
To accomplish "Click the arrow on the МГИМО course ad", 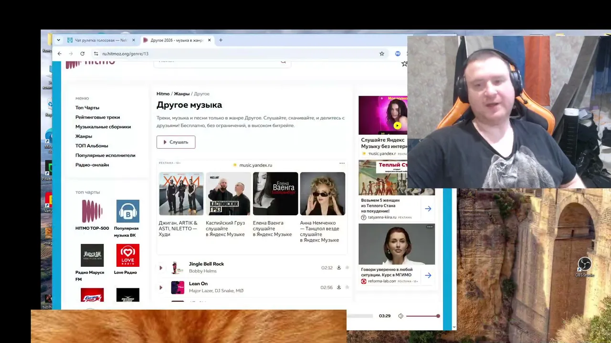I will 428,275.
